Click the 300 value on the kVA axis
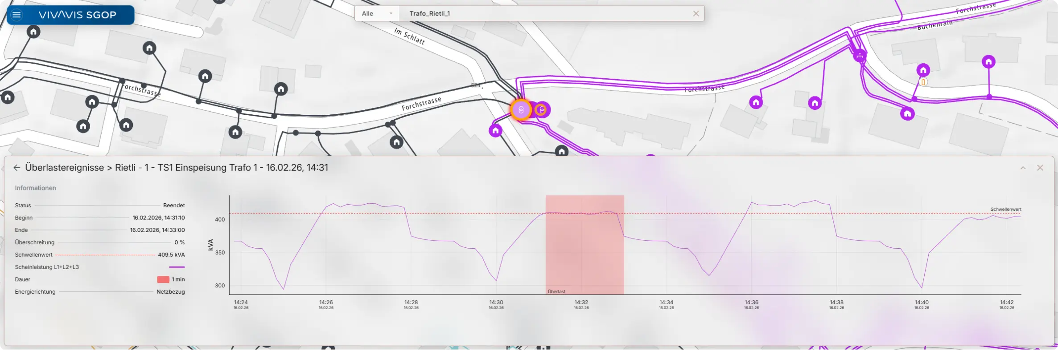The image size is (1058, 351). point(220,286)
